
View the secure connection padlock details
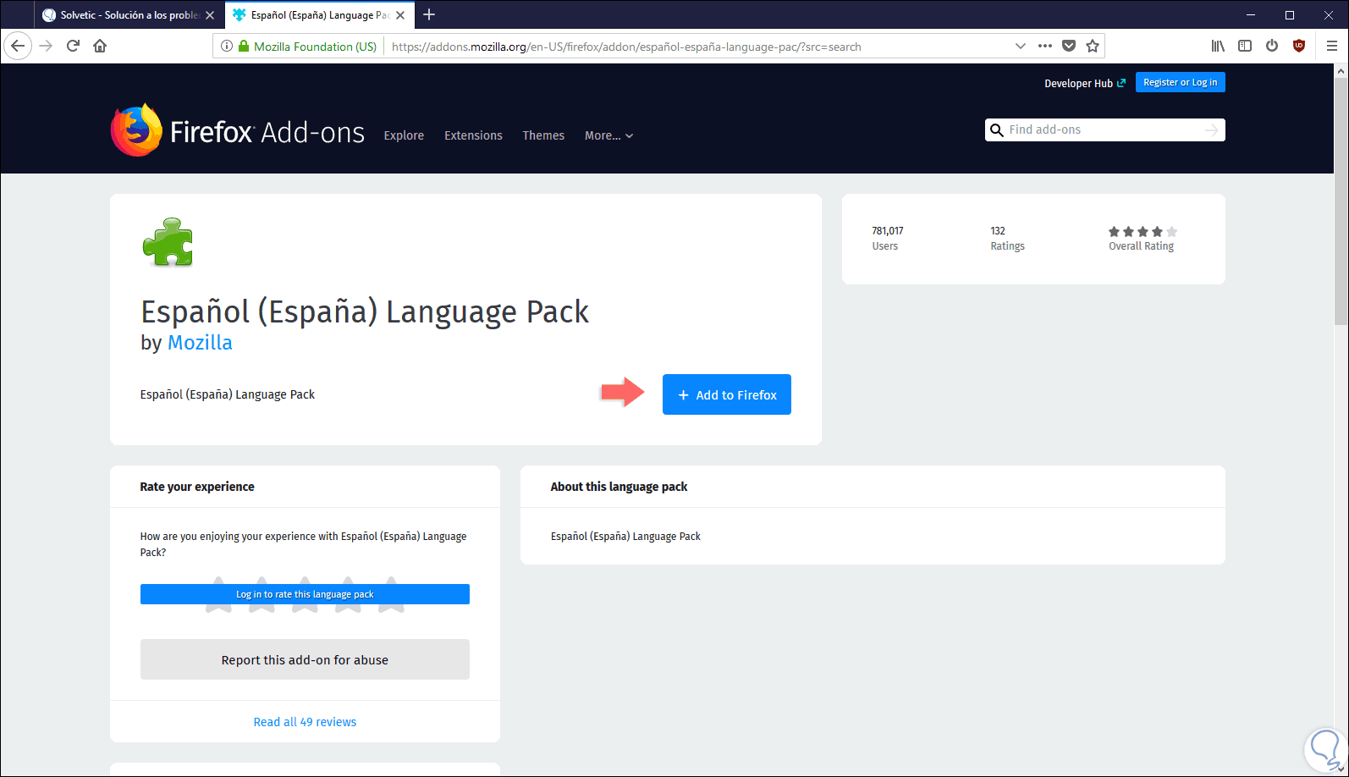(x=244, y=47)
